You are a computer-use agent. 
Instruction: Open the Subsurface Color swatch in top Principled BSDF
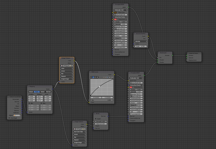click(x=115, y=19)
